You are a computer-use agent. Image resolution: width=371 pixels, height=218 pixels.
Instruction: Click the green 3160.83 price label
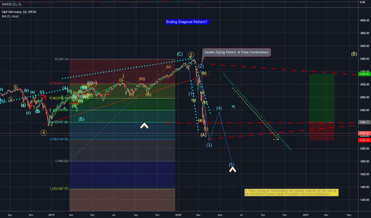click(x=364, y=74)
